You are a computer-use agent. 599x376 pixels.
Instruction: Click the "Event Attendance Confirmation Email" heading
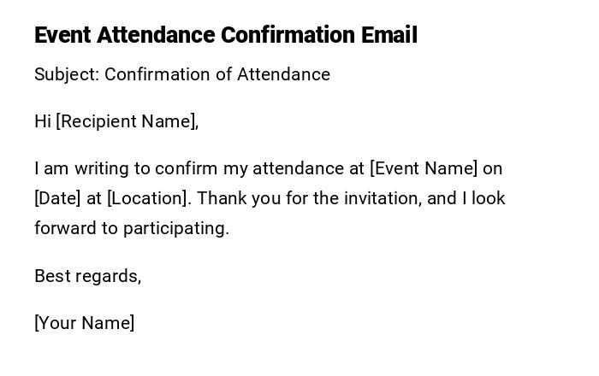(226, 36)
